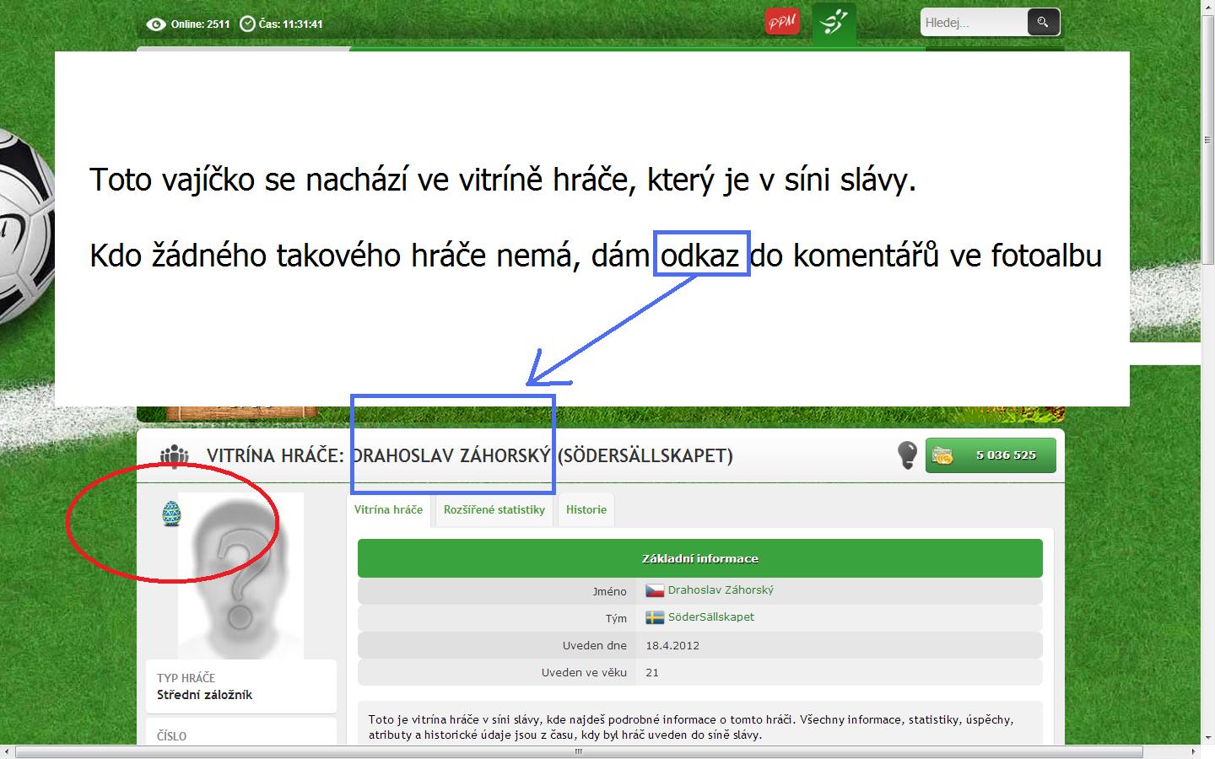Check the Online users eye icon
The width and height of the screenshot is (1215, 759).
[x=155, y=24]
